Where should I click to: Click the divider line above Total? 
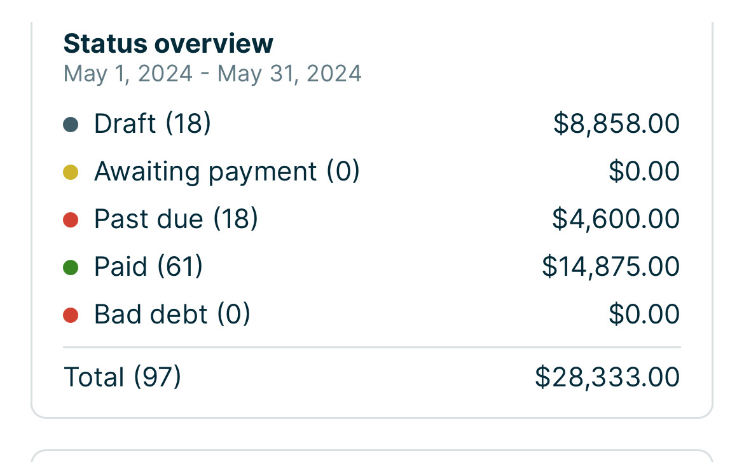[x=371, y=347]
